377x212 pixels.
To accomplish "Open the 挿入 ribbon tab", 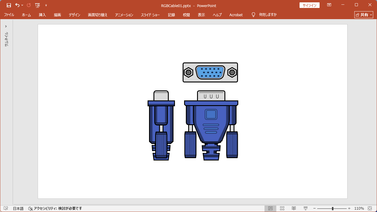I will 42,15.
